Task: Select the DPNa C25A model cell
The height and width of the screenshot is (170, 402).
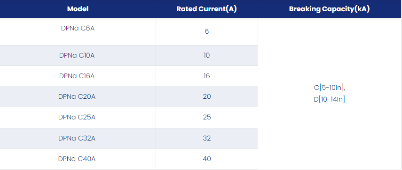Action: pyautogui.click(x=77, y=117)
